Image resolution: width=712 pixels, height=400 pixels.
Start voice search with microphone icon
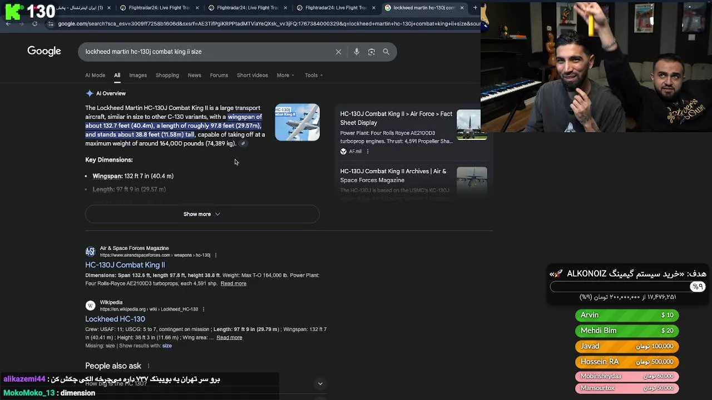357,52
